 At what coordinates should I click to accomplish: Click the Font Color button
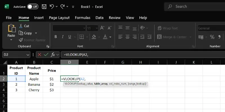pyautogui.click(x=105, y=37)
